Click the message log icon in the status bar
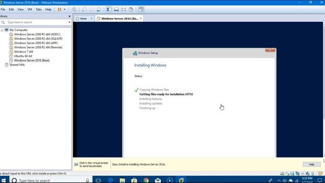Viewport: 325px width, 183px height. [320, 173]
